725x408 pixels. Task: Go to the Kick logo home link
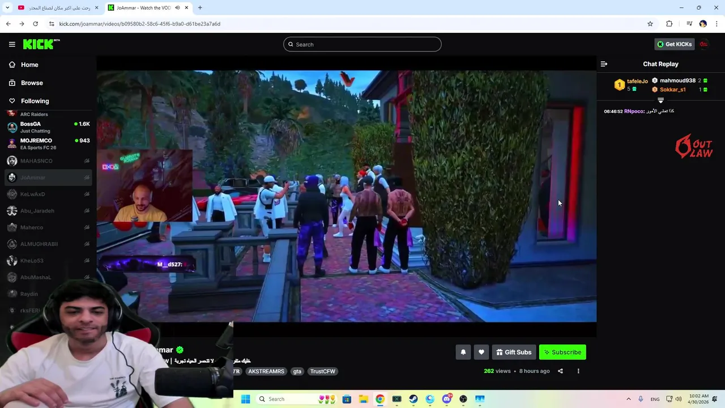point(41,44)
